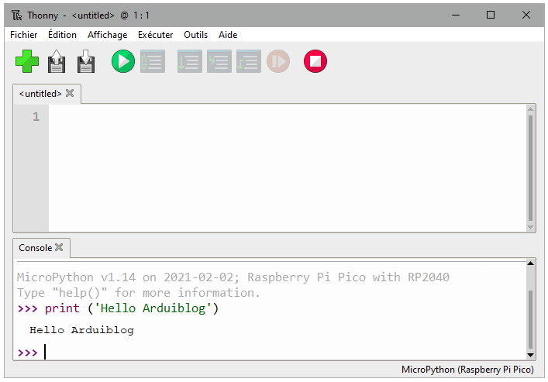This screenshot has height=382, width=548.
Task: Maximize the Thonny window
Action: click(491, 15)
